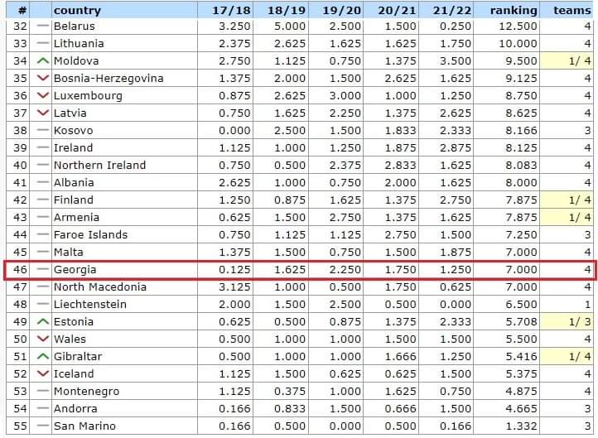
Task: Click the no-change dash icon beside Kosovo
Action: click(x=43, y=130)
